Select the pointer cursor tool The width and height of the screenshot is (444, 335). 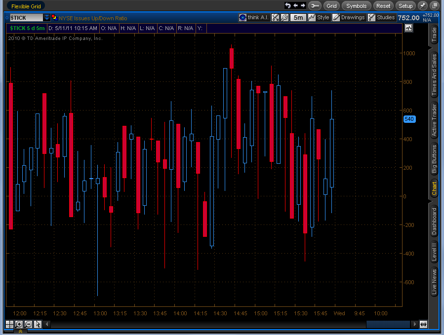click(38, 324)
